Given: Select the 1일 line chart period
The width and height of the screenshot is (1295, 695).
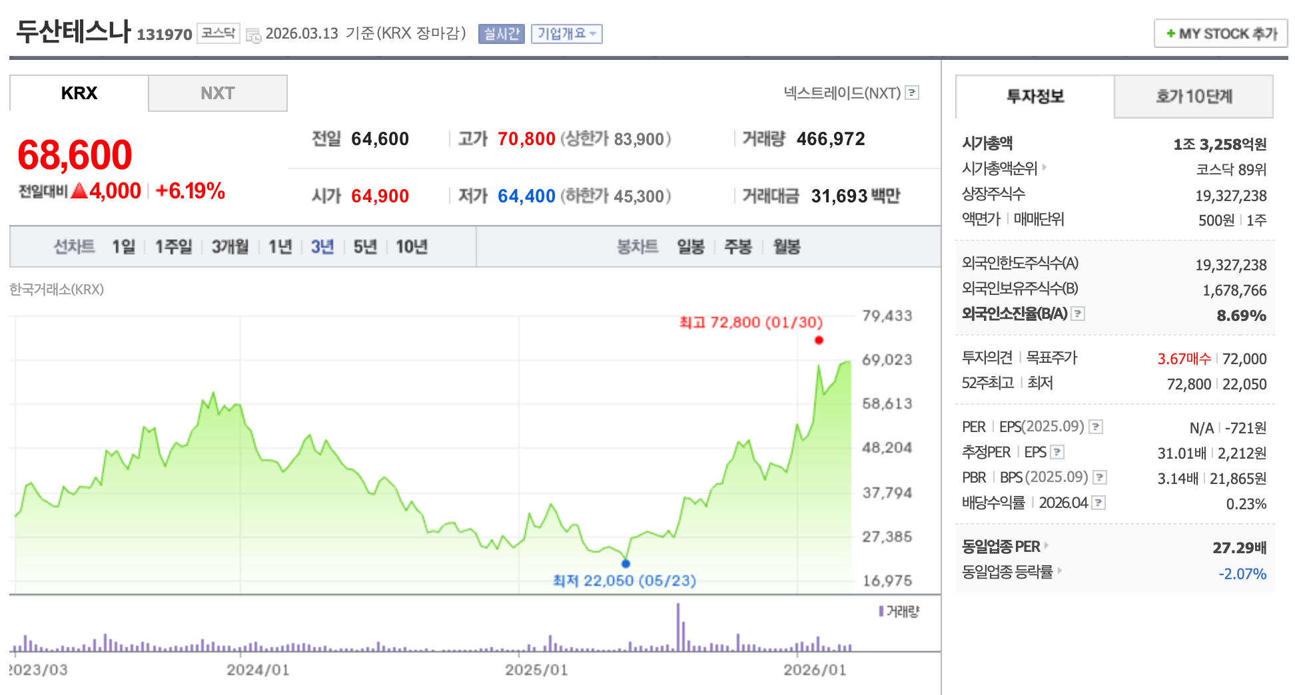Looking at the screenshot, I should (x=123, y=247).
